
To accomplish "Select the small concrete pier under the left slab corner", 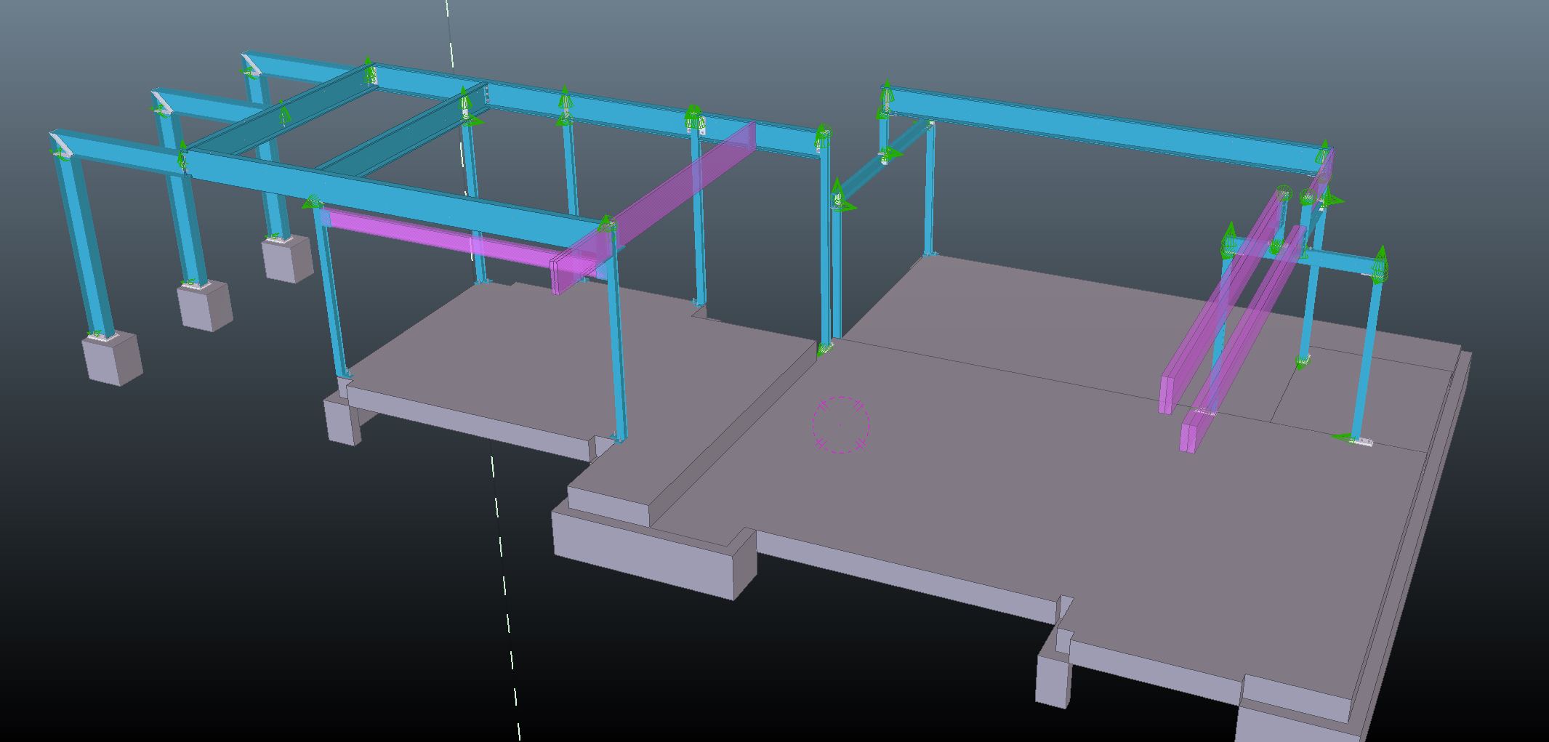I will (341, 420).
